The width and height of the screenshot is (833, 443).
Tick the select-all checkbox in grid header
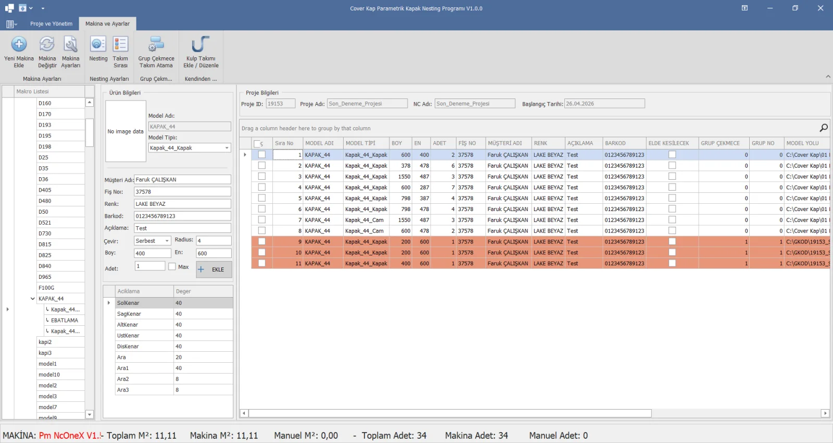click(257, 143)
